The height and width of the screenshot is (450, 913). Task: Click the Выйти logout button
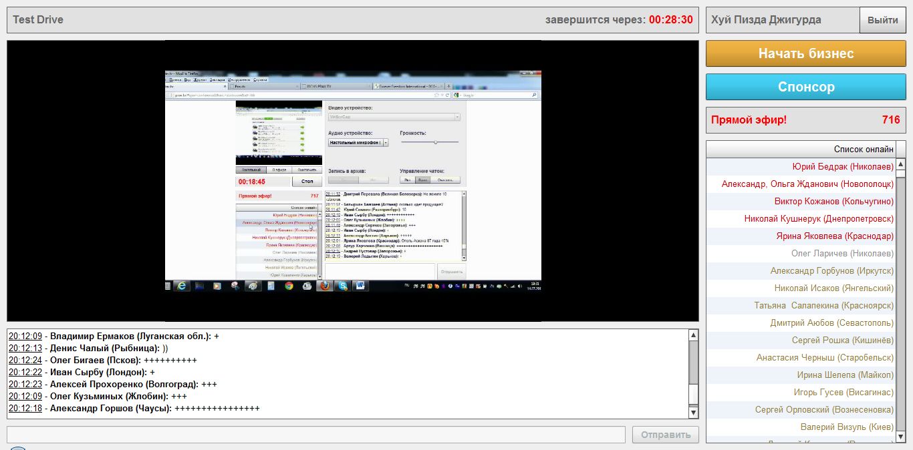pyautogui.click(x=882, y=20)
